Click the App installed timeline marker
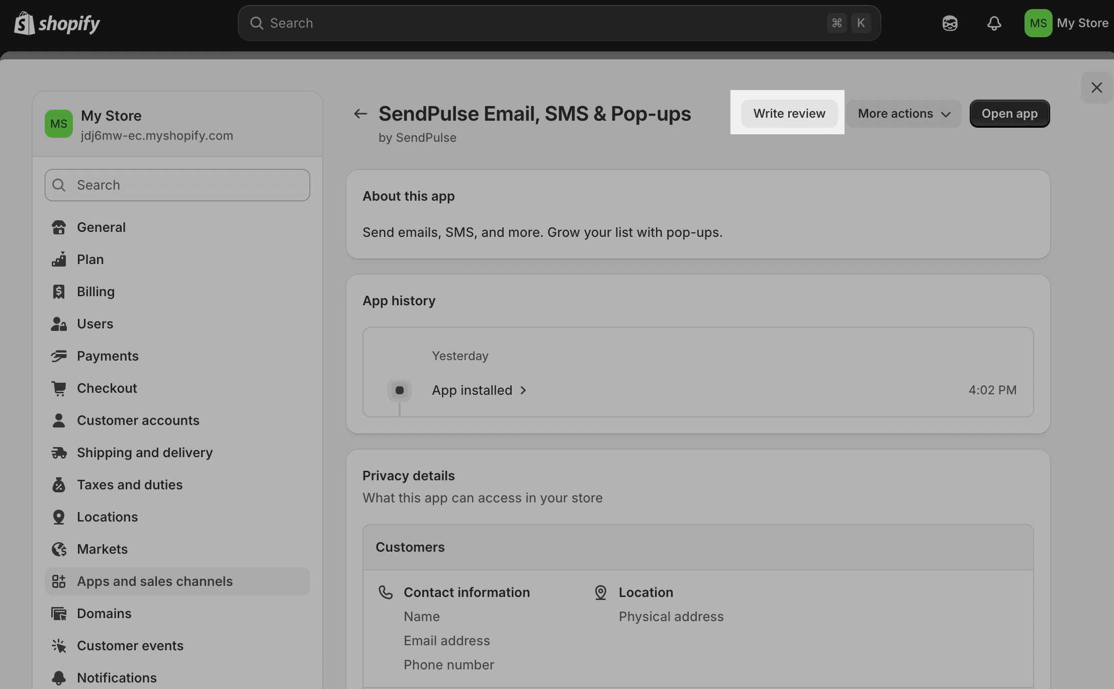Screen dimensions: 1114x689 click(x=400, y=390)
